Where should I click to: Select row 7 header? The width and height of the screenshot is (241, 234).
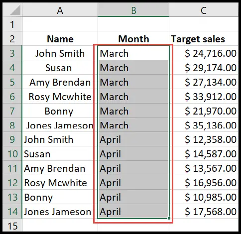point(12,111)
